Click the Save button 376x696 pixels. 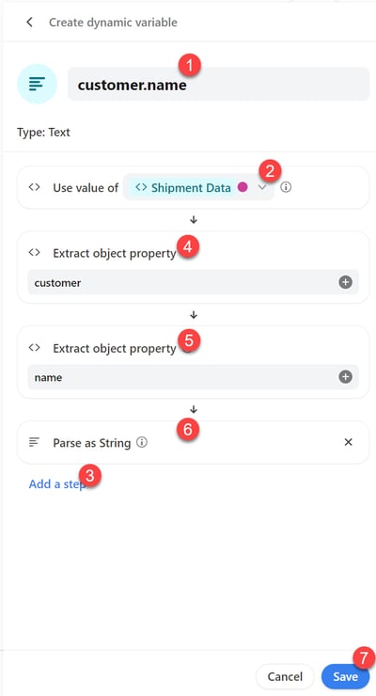coord(345,676)
